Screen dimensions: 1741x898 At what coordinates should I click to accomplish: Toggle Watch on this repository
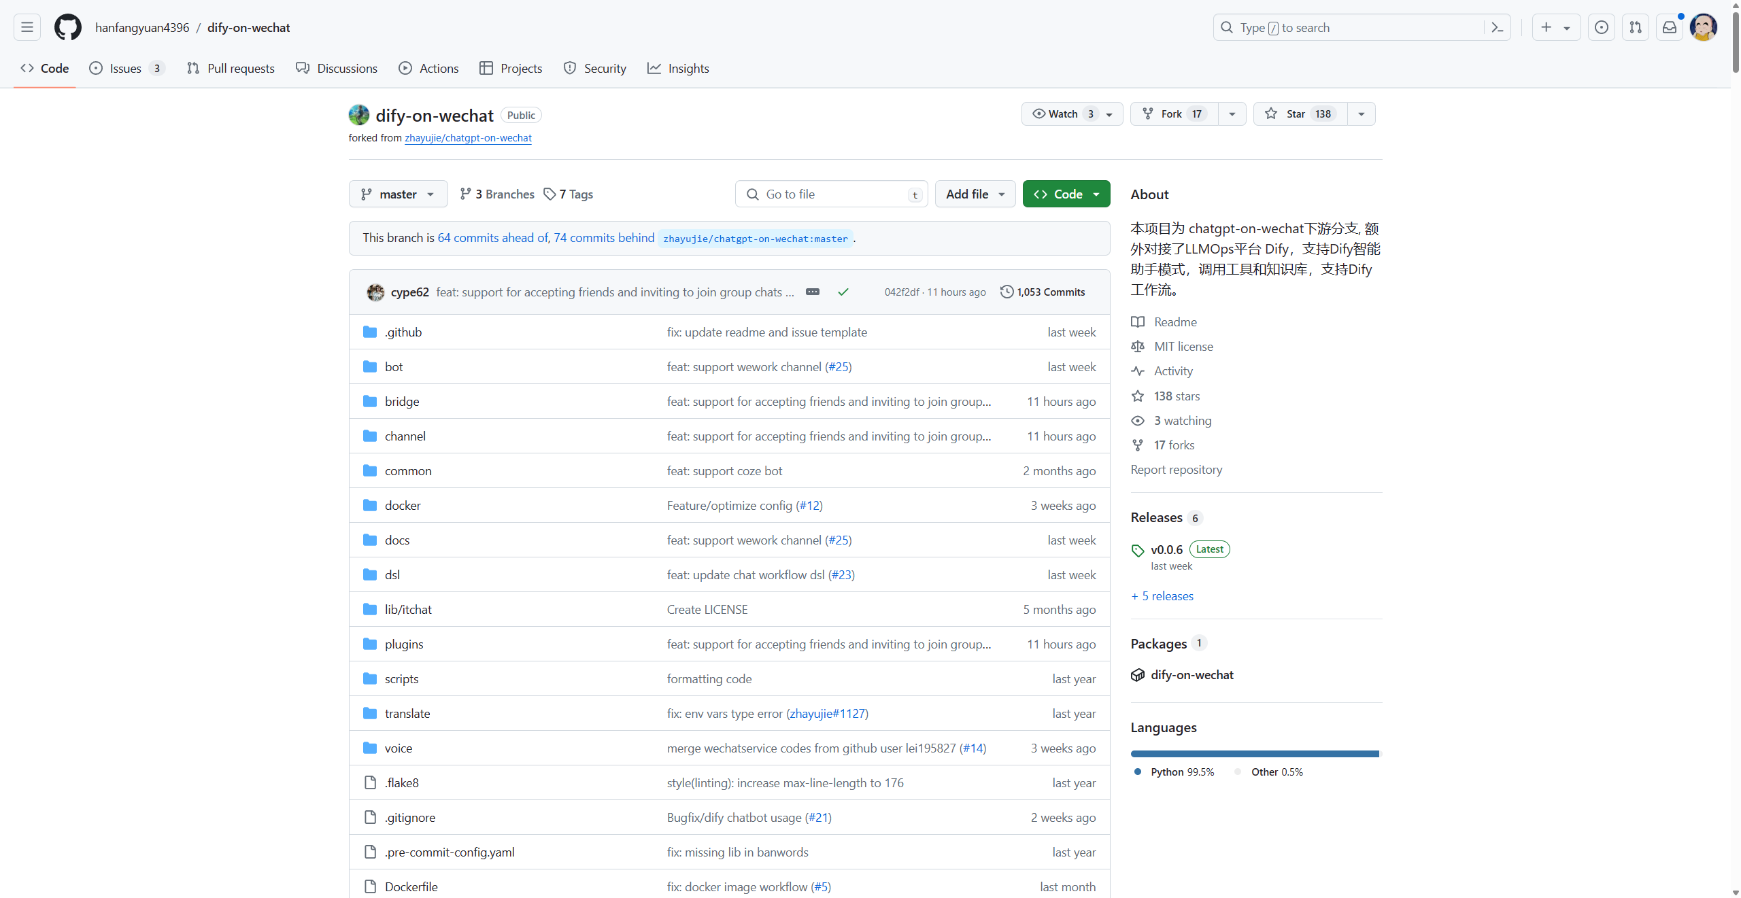click(1064, 114)
